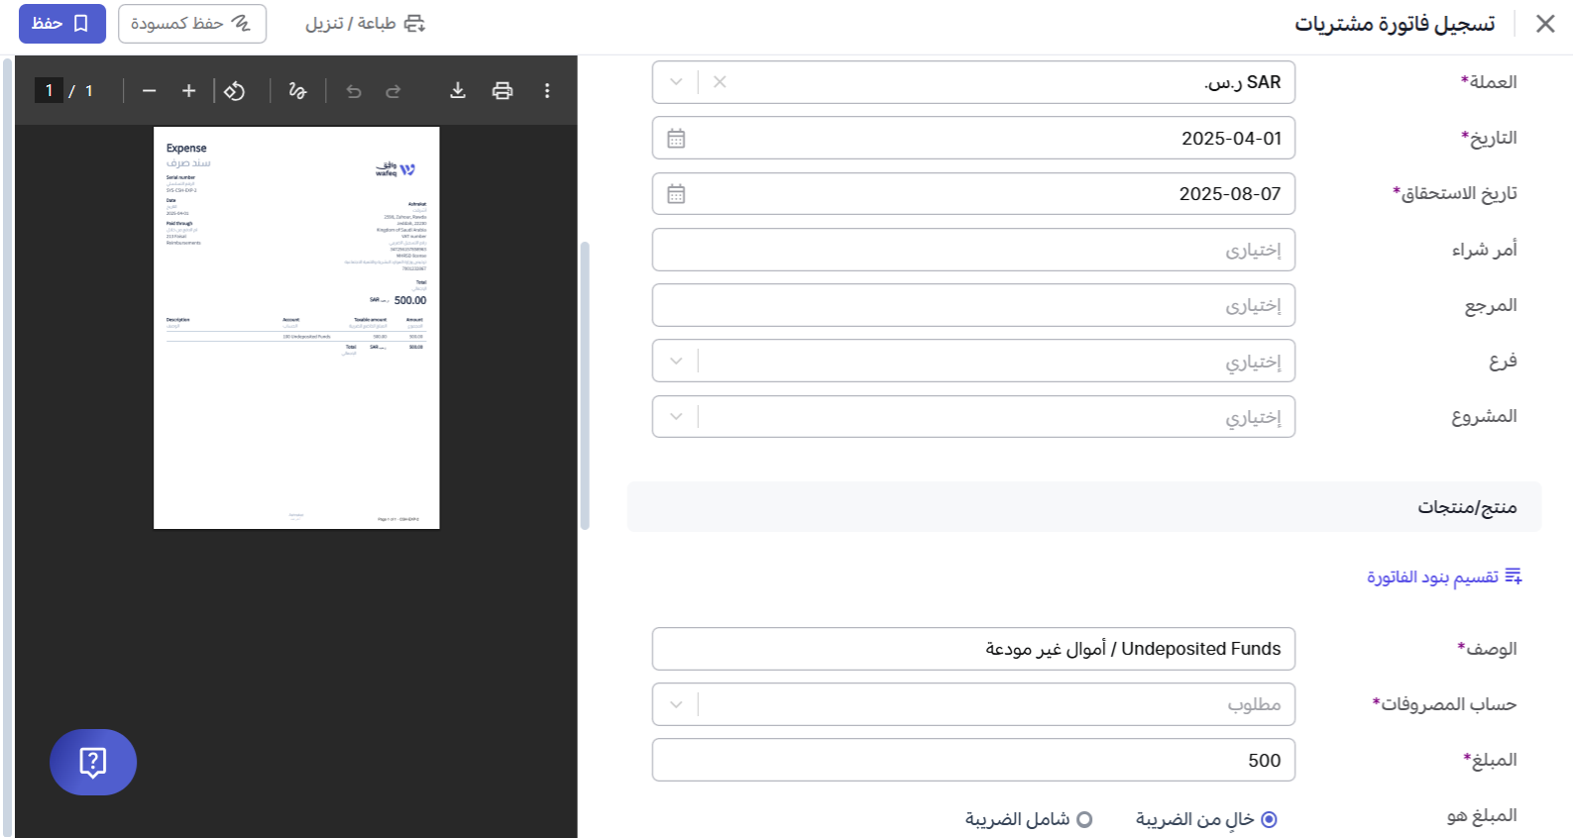Zoom in the PDF preview

tap(189, 91)
